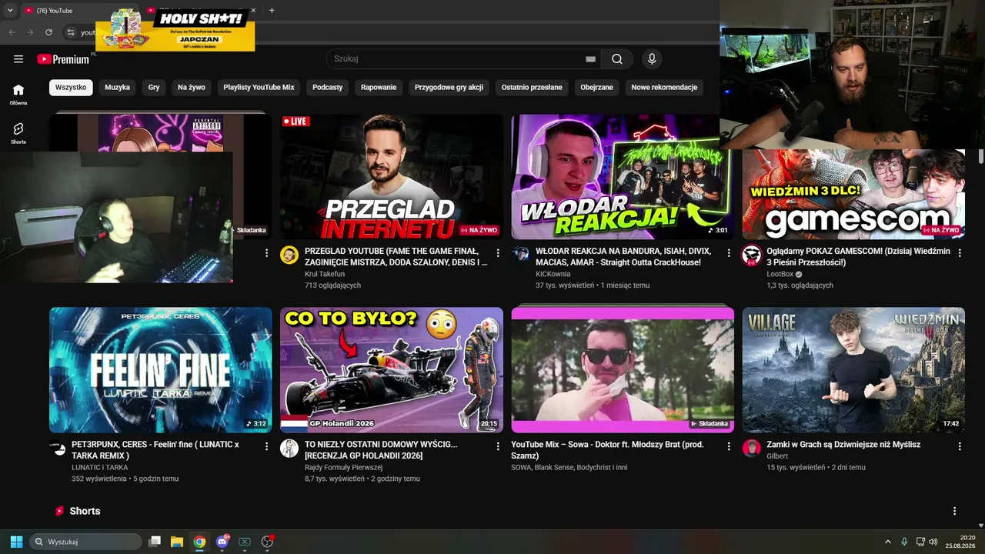This screenshot has height=554, width=985.
Task: Open Oglądamy POKAZ GAMESCOM title link
Action: click(x=858, y=257)
